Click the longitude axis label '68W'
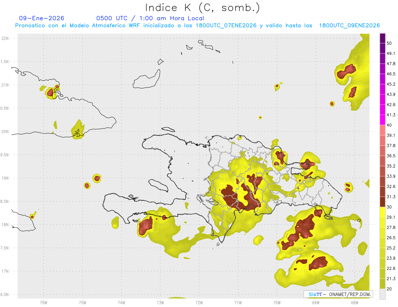The height and width of the screenshot is (307, 398). pyautogui.click(x=354, y=303)
